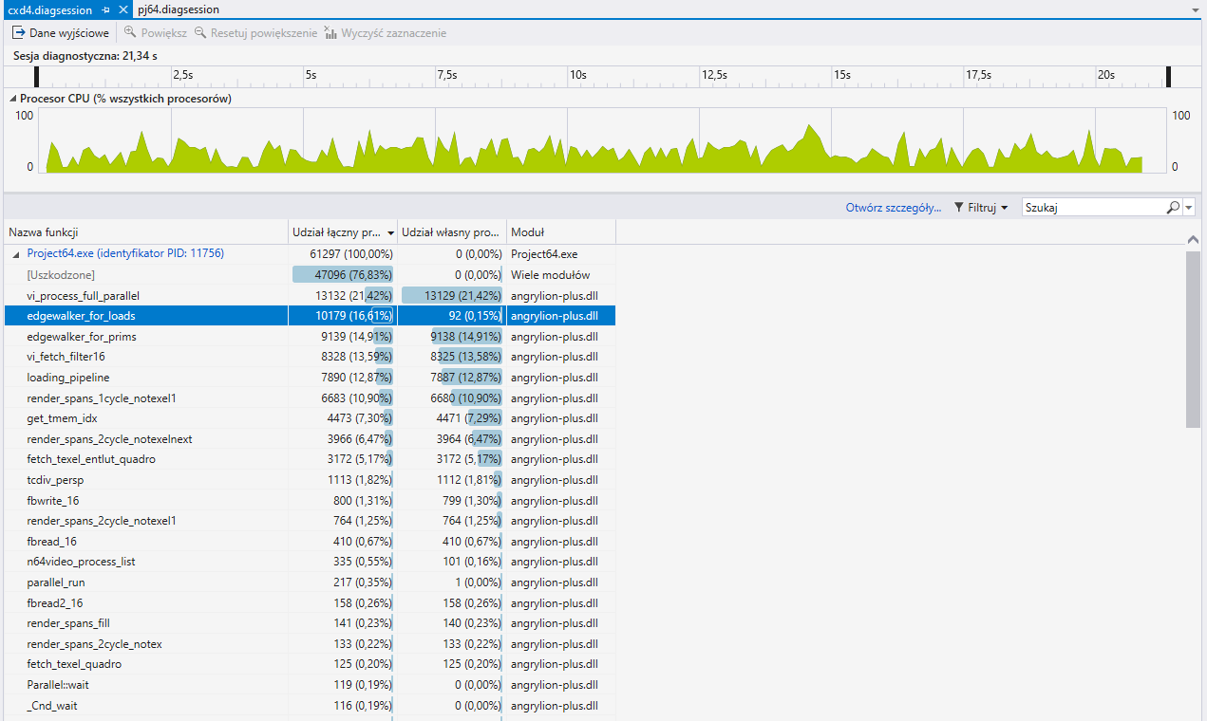Screen dimensions: 1207x721
Task: Click the magnifier icon in the Szukaj box
Action: coord(1171,207)
